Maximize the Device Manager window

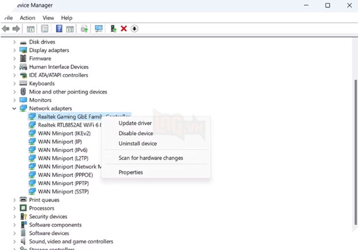pyautogui.click(x=328, y=5)
